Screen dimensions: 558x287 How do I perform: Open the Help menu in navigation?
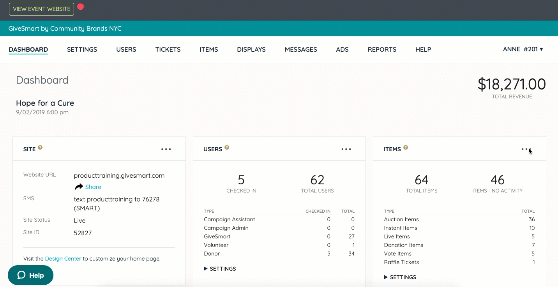(423, 50)
